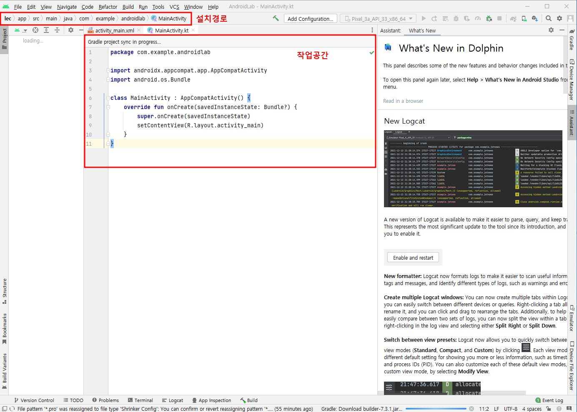The image size is (577, 412).
Task: Close the activity_main.xml editor tab
Action: pos(139,30)
